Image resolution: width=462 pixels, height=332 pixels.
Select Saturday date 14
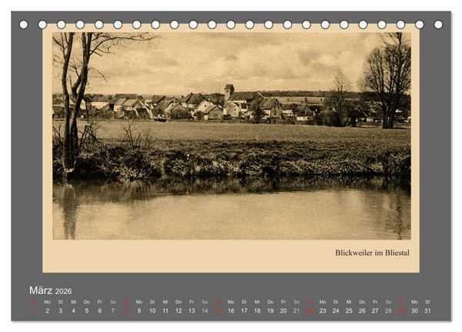pyautogui.click(x=205, y=310)
